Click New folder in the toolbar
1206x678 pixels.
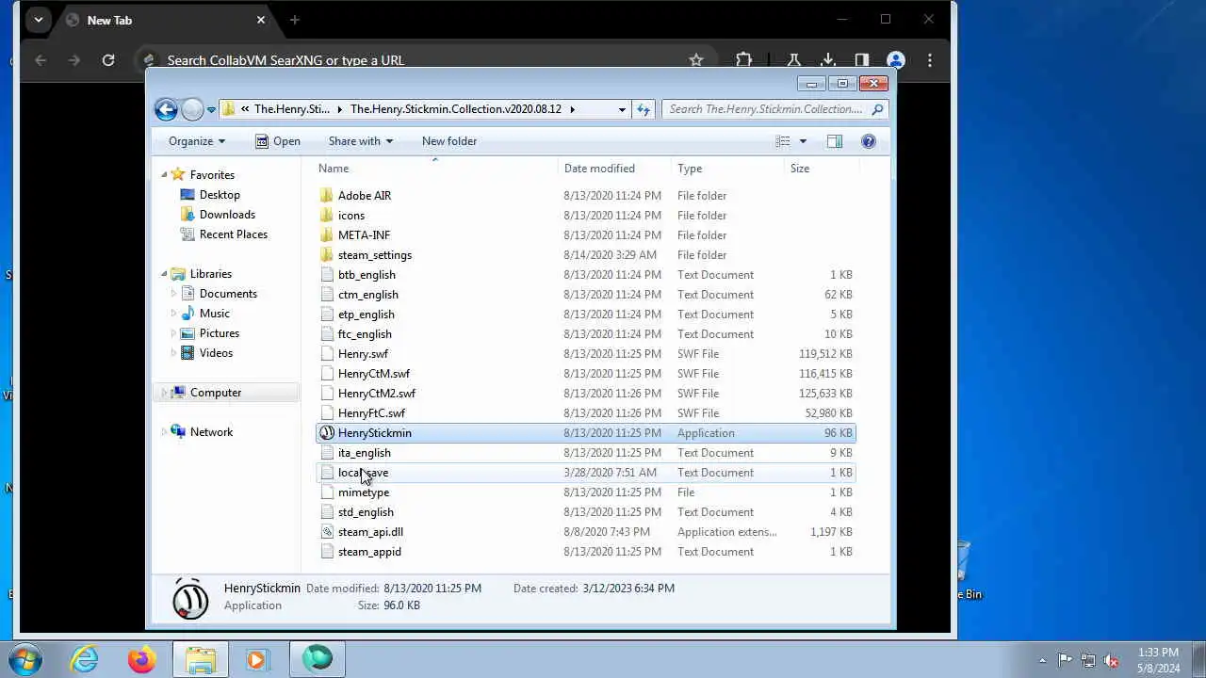(x=449, y=141)
